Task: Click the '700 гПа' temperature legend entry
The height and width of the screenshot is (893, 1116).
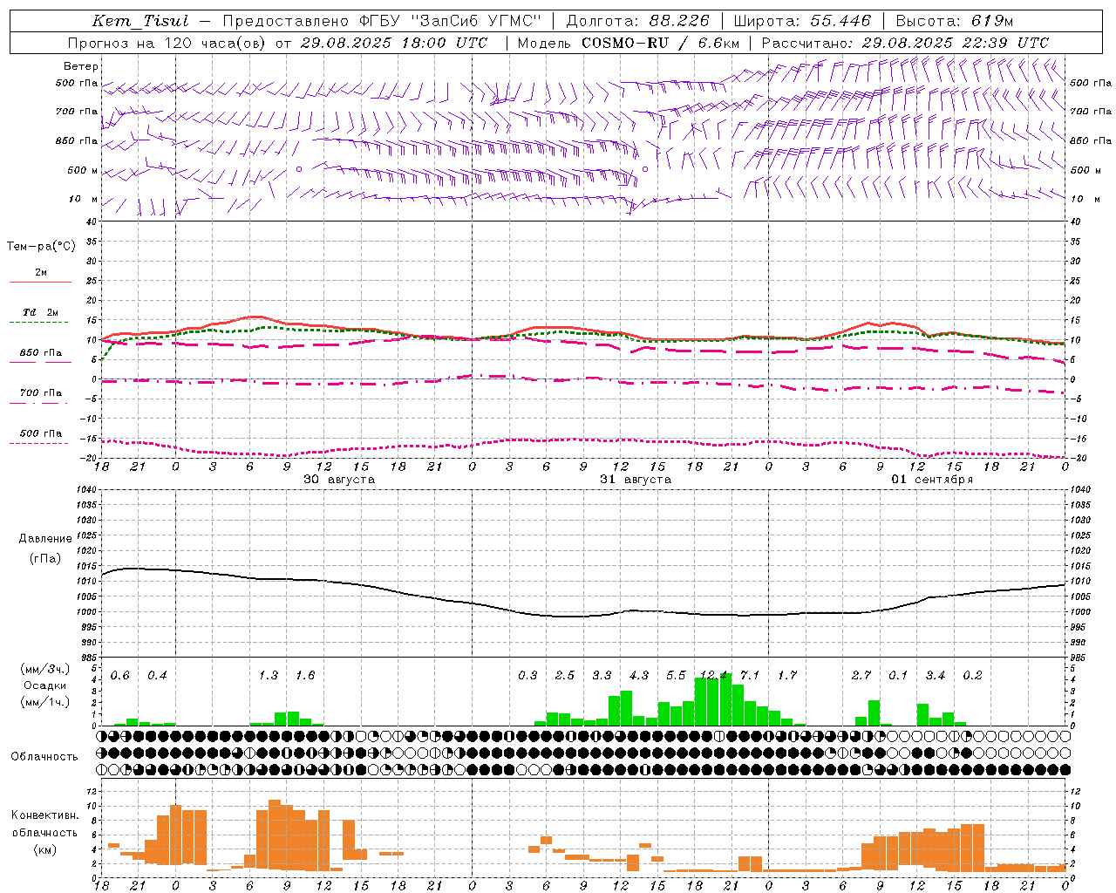Action: click(x=41, y=393)
